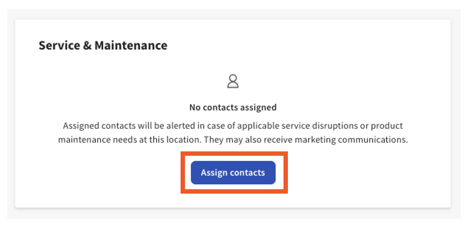Click the ampersand in the card heading
This screenshot has width=468, height=230.
[88, 46]
